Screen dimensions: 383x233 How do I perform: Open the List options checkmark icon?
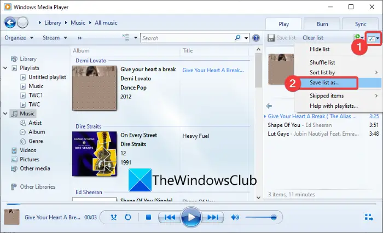pyautogui.click(x=372, y=38)
